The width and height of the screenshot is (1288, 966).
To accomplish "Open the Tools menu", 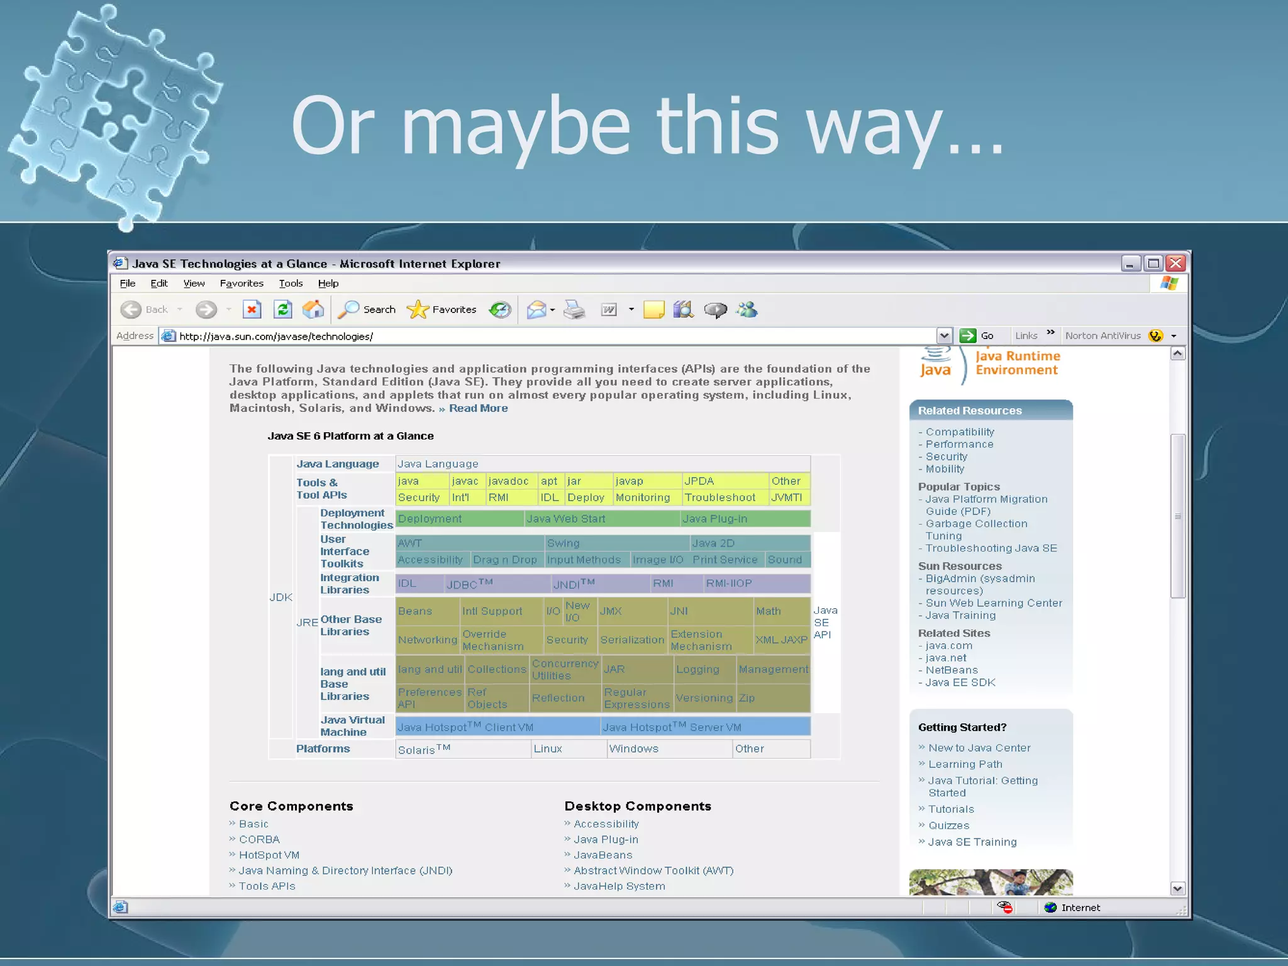I will [x=291, y=284].
